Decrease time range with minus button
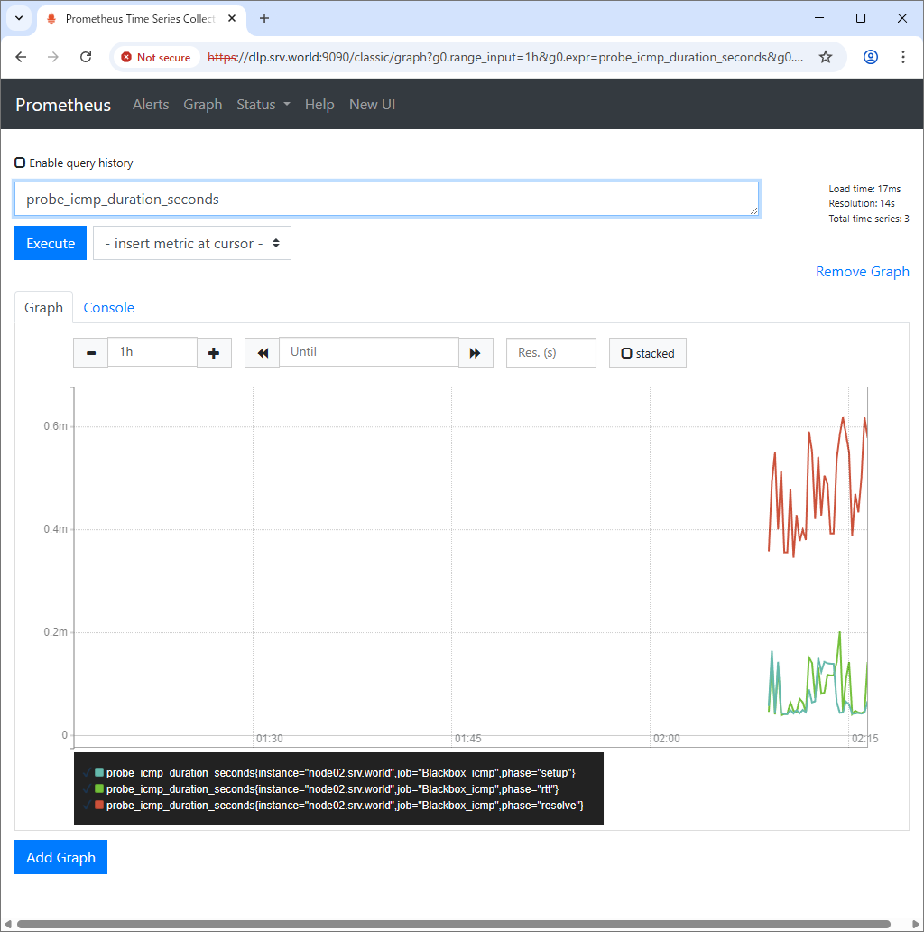The width and height of the screenshot is (924, 932). [90, 352]
